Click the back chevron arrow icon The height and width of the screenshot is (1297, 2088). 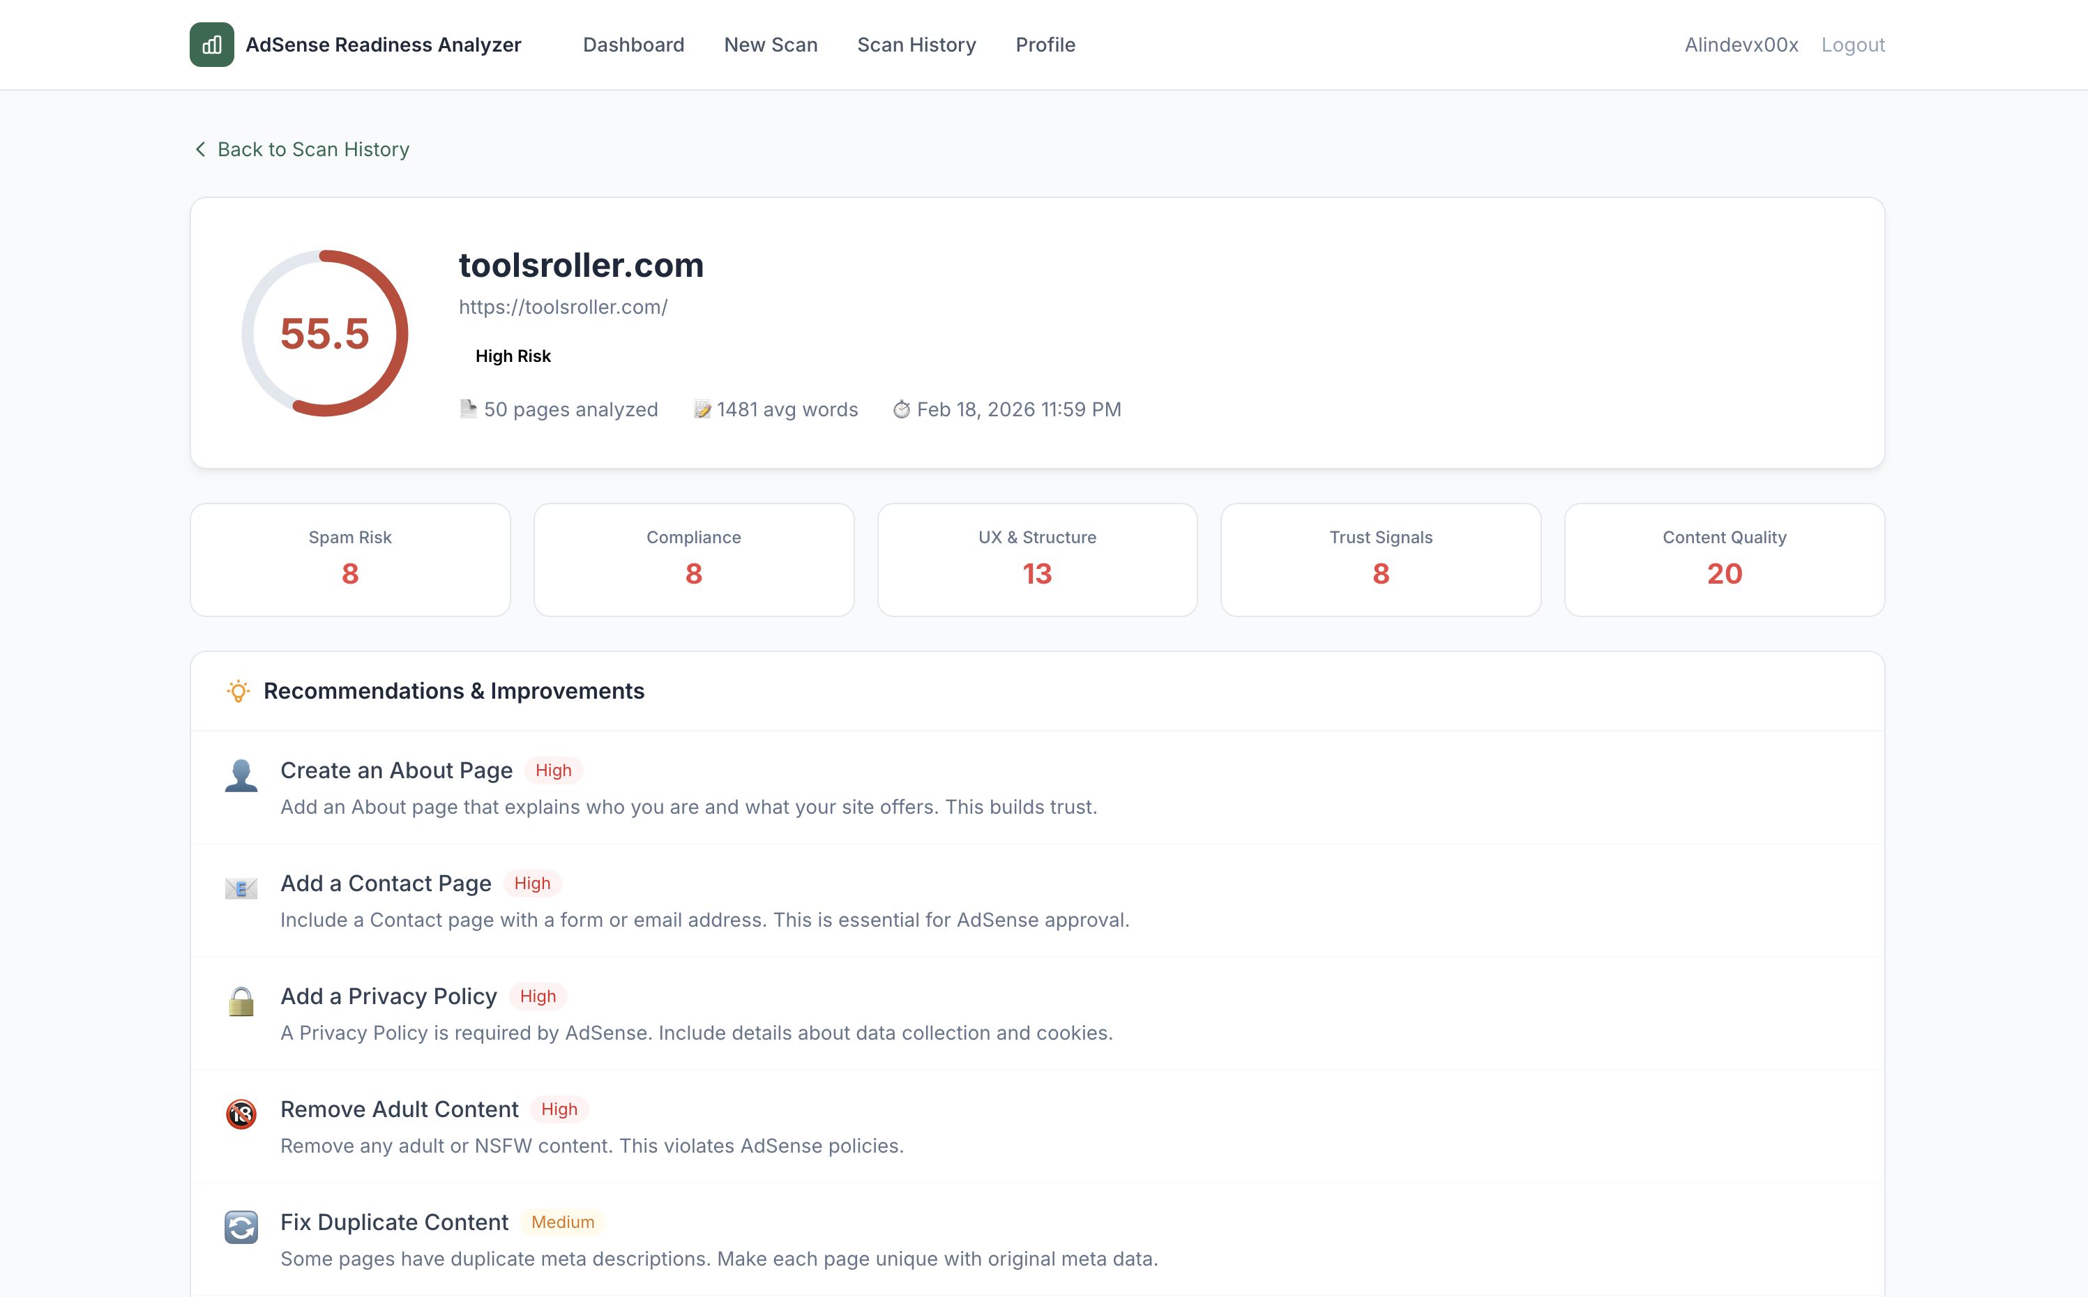pyautogui.click(x=200, y=149)
